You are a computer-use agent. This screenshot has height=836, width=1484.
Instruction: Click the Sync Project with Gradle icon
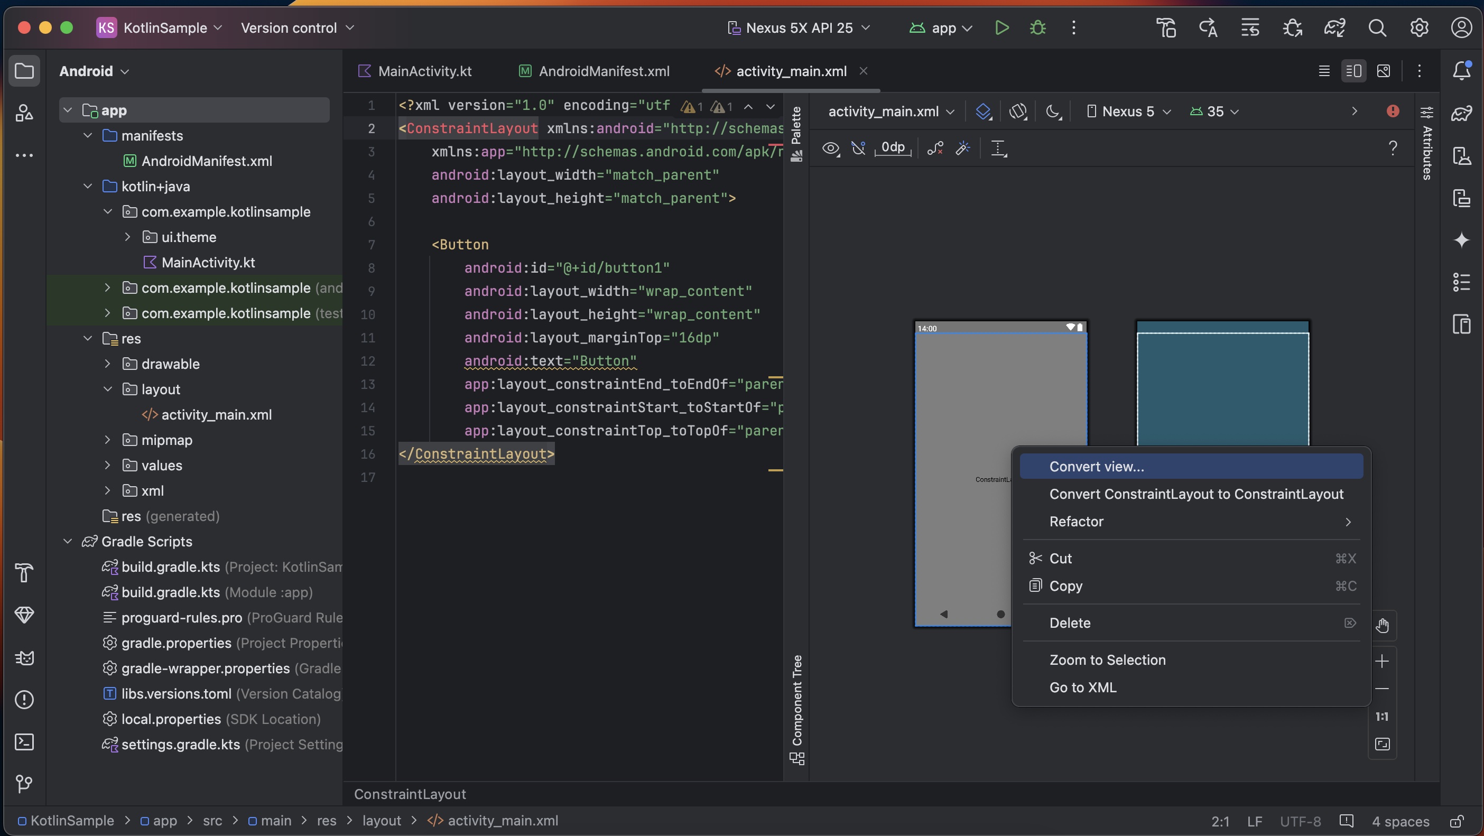1334,27
